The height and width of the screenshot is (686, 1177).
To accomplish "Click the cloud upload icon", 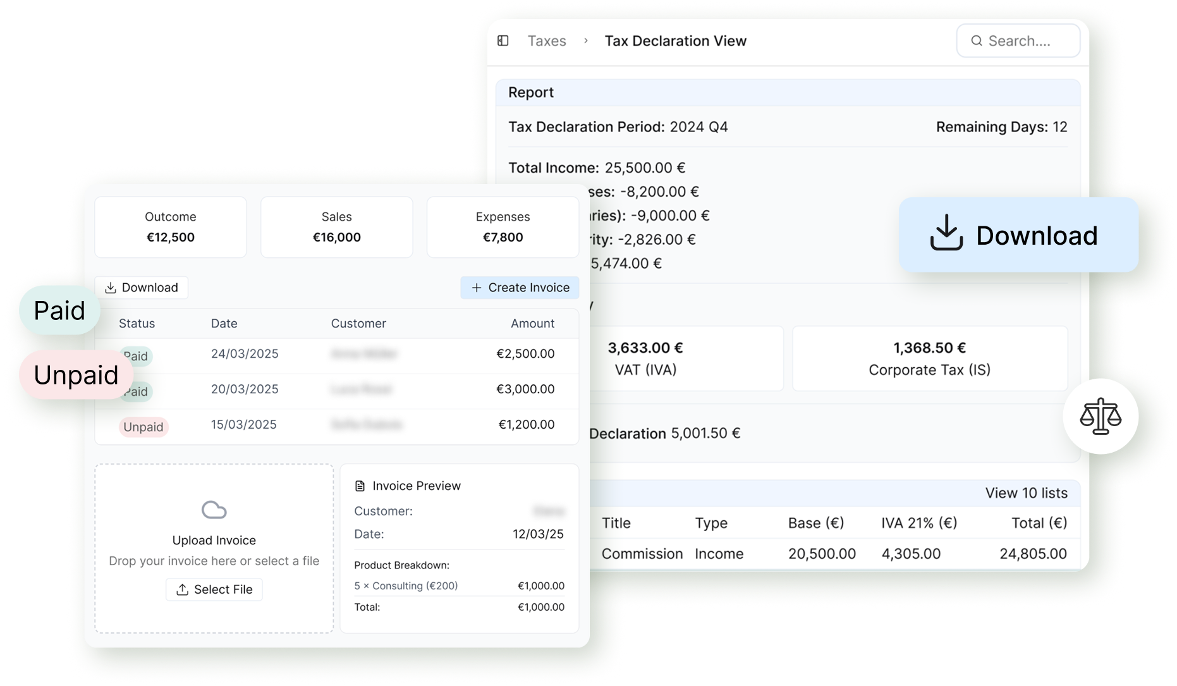I will 214,510.
